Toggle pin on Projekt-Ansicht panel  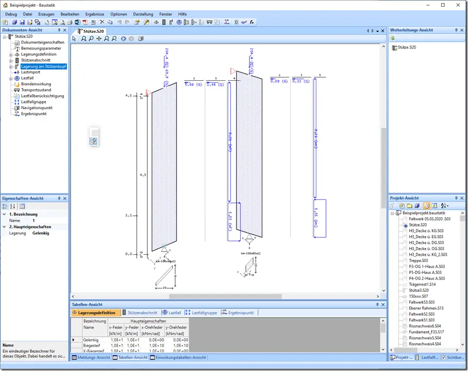pyautogui.click(x=456, y=198)
